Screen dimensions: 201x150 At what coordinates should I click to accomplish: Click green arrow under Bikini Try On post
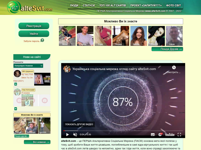pyautogui.click(x=16, y=84)
